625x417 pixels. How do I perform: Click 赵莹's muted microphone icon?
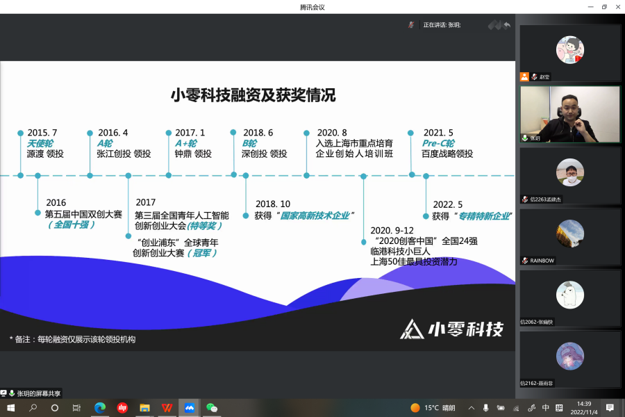pyautogui.click(x=534, y=76)
